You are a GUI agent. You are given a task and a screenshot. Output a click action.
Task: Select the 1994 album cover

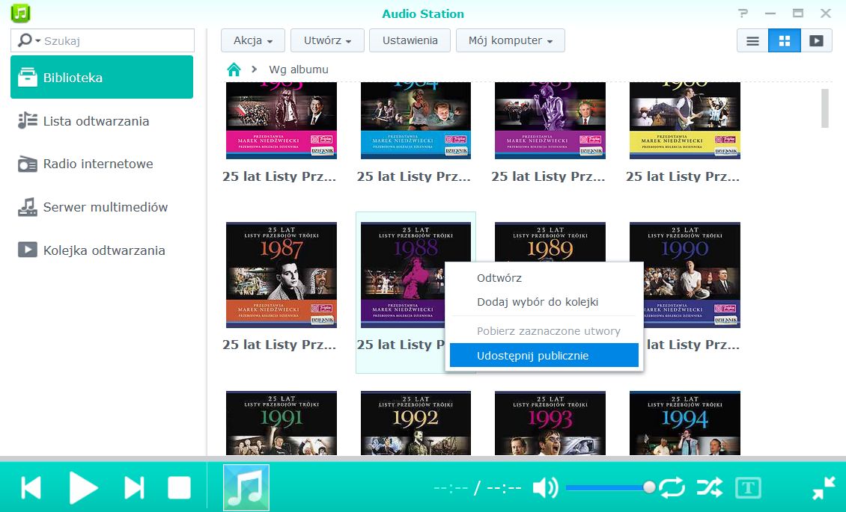pos(685,423)
